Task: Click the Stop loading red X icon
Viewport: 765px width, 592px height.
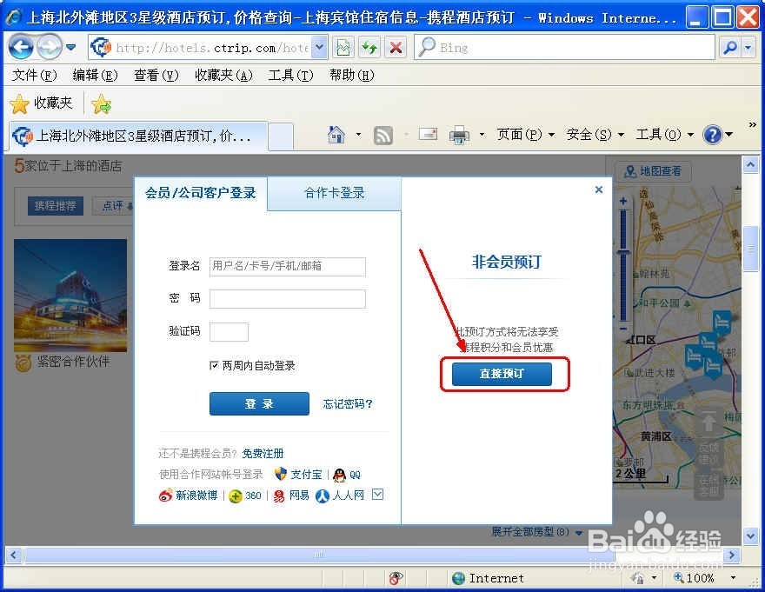Action: coord(396,47)
